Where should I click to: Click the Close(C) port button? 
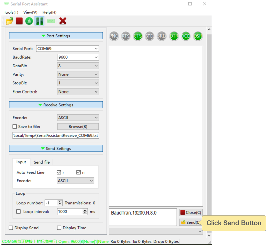click(x=191, y=212)
